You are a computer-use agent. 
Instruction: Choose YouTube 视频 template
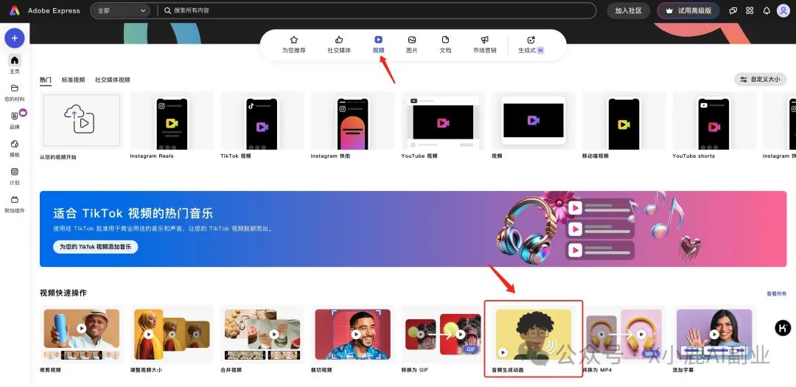pos(443,125)
